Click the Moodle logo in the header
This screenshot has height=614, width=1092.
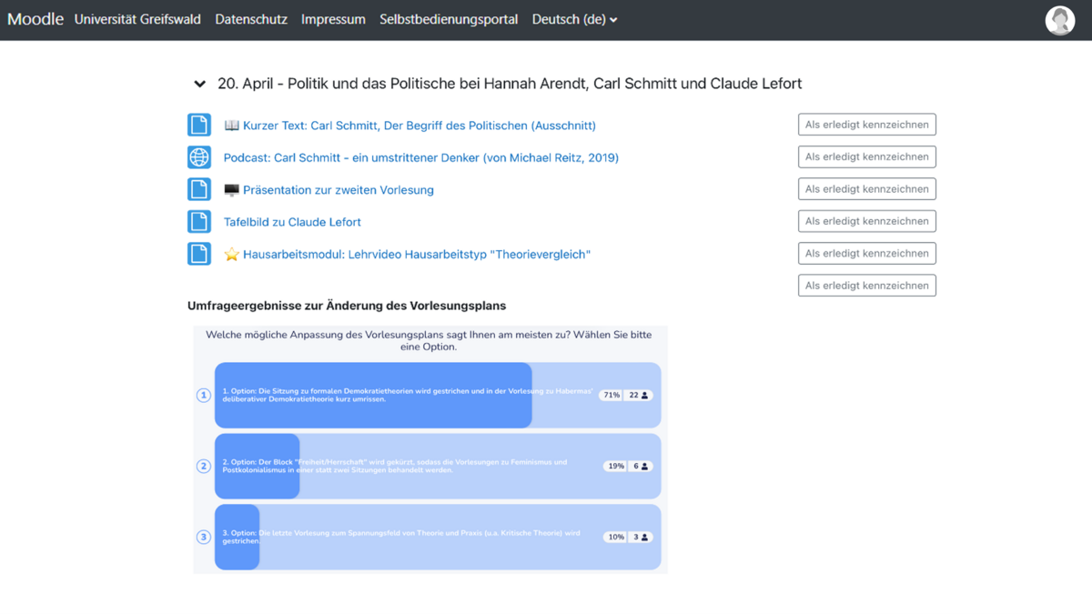[x=35, y=19]
